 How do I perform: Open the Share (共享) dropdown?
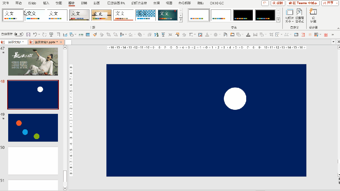330,3
